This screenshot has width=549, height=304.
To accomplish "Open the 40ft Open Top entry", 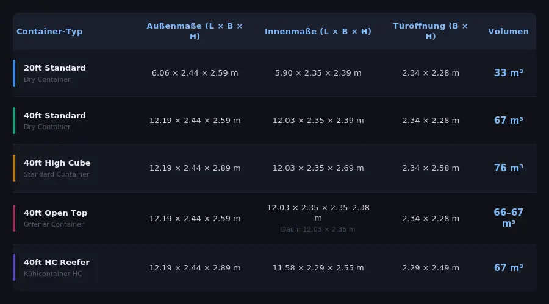I will pos(56,213).
